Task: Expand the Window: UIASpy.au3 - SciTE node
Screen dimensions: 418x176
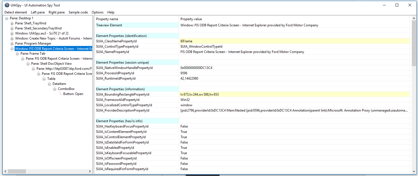Action: tap(12, 33)
